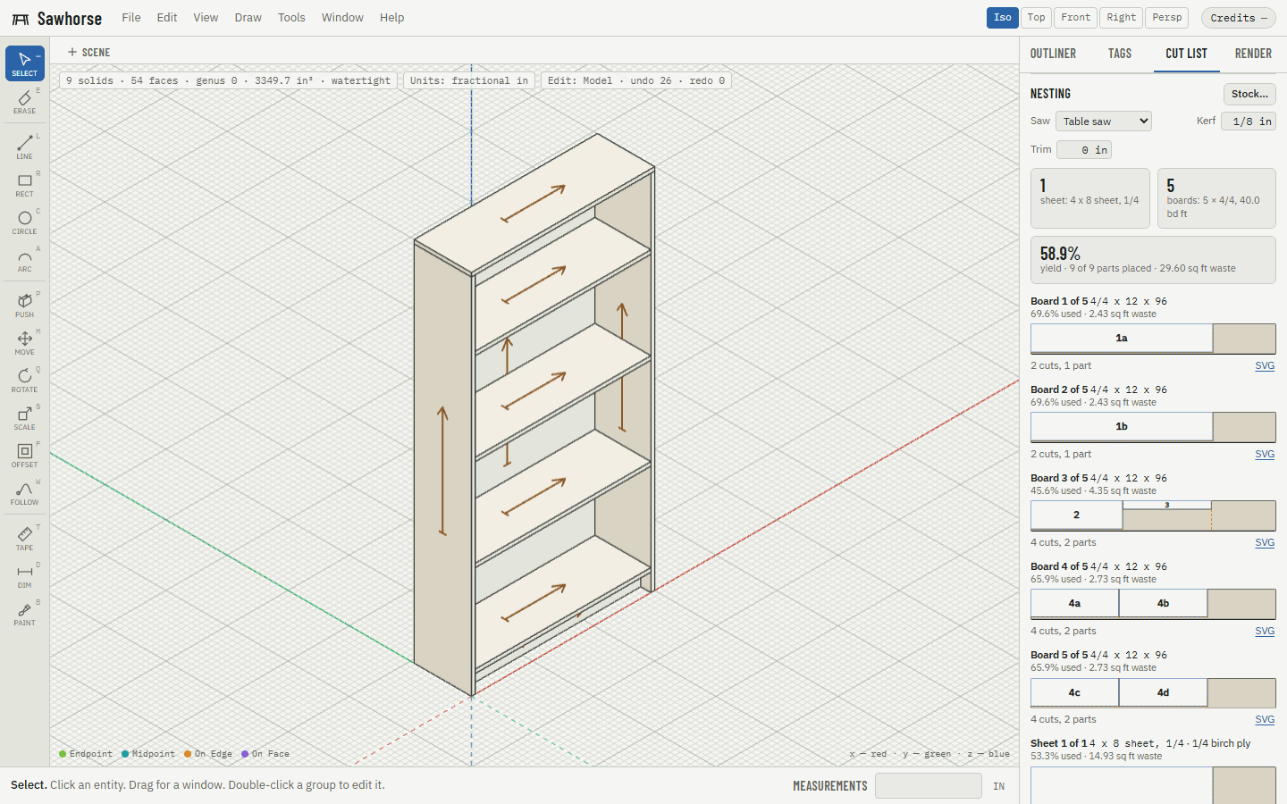The width and height of the screenshot is (1287, 804).
Task: Open the Render tab
Action: pos(1253,54)
